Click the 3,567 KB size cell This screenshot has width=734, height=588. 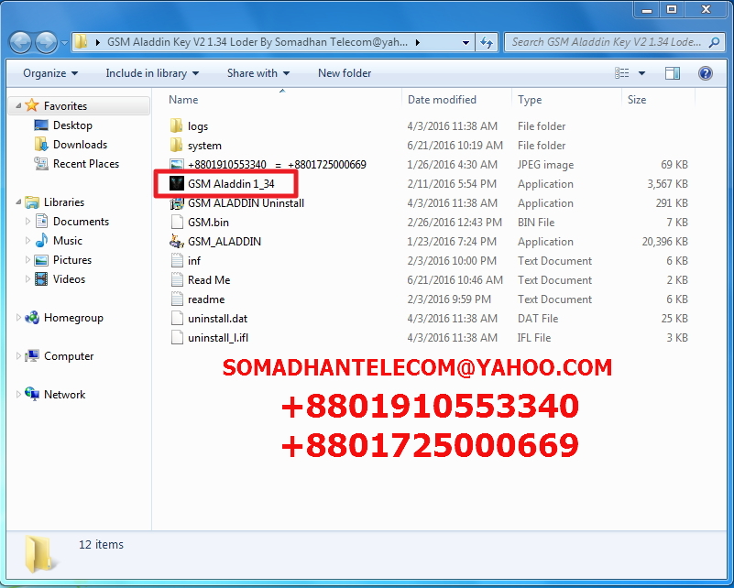coord(667,184)
